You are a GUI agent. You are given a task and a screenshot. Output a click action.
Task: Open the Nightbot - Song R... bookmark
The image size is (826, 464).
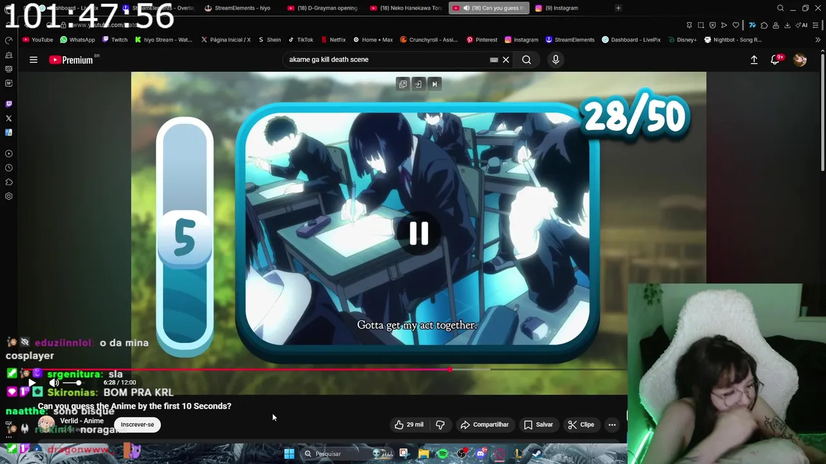point(732,40)
